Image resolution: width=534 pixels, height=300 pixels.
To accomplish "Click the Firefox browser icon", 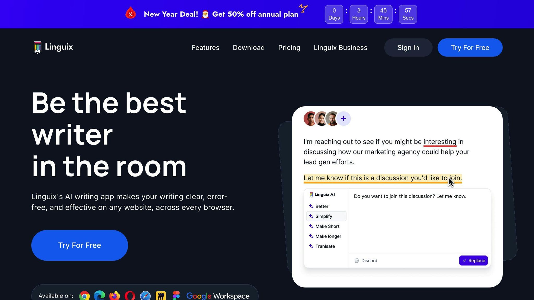I will tap(114, 296).
